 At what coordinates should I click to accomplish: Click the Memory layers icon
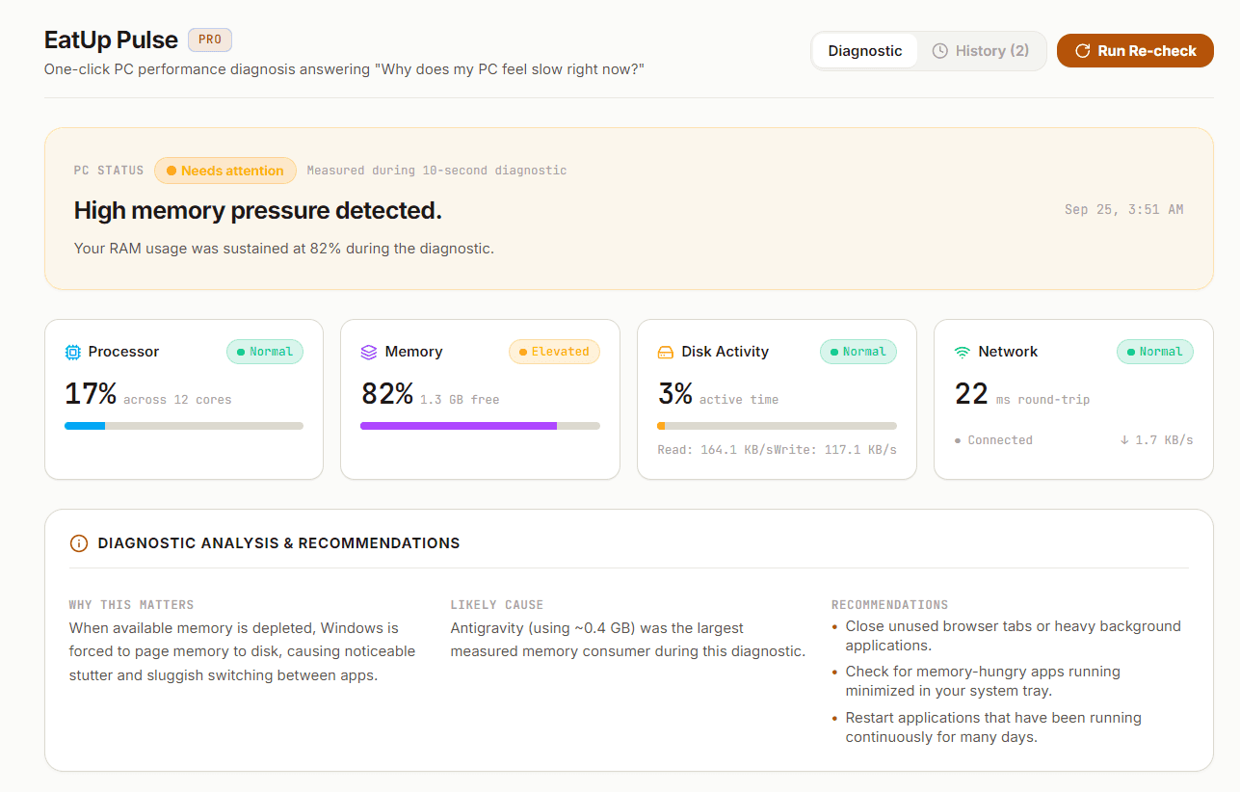(369, 352)
